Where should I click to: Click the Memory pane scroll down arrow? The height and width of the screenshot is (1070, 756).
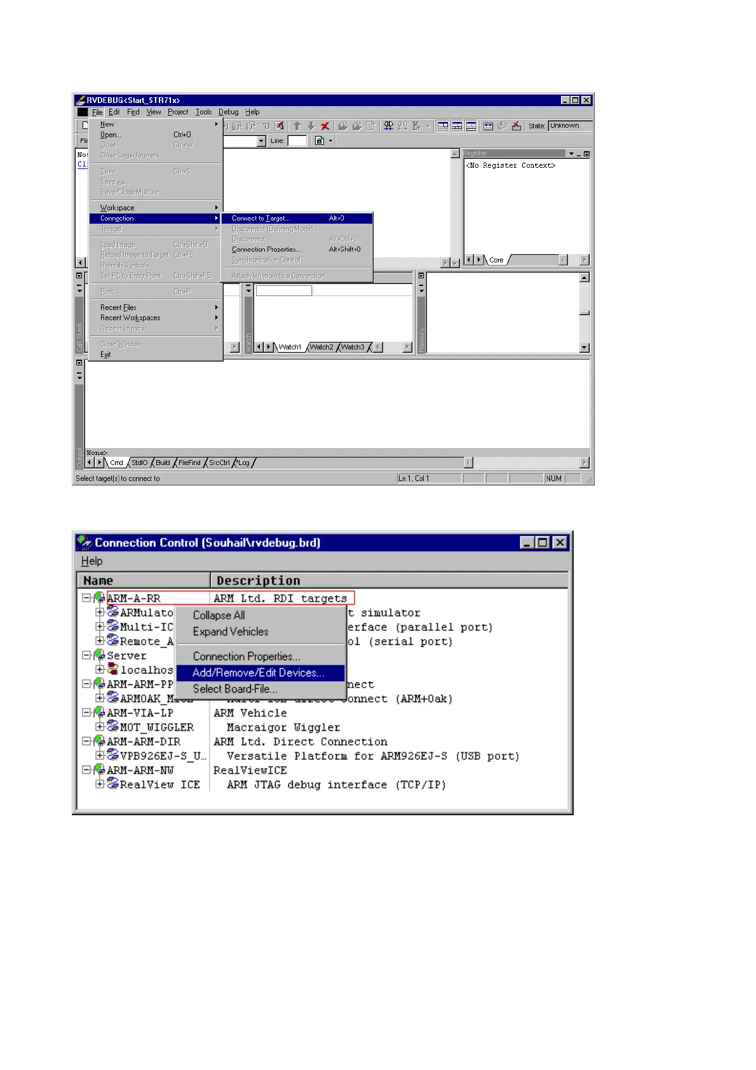pyautogui.click(x=584, y=348)
